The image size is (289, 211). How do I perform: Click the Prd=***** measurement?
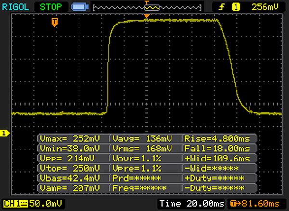pyautogui.click(x=137, y=178)
